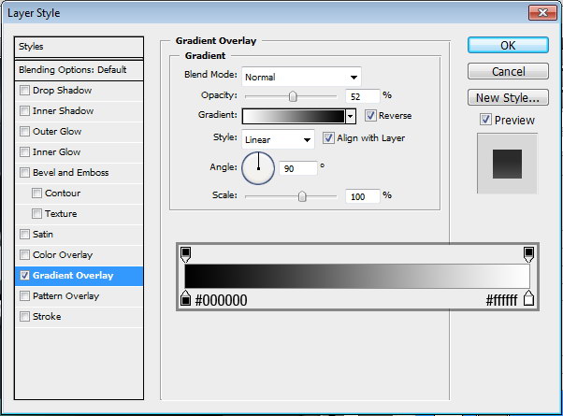Open the gradient Style dropdown
Screen dimensions: 563x416
[x=278, y=139]
